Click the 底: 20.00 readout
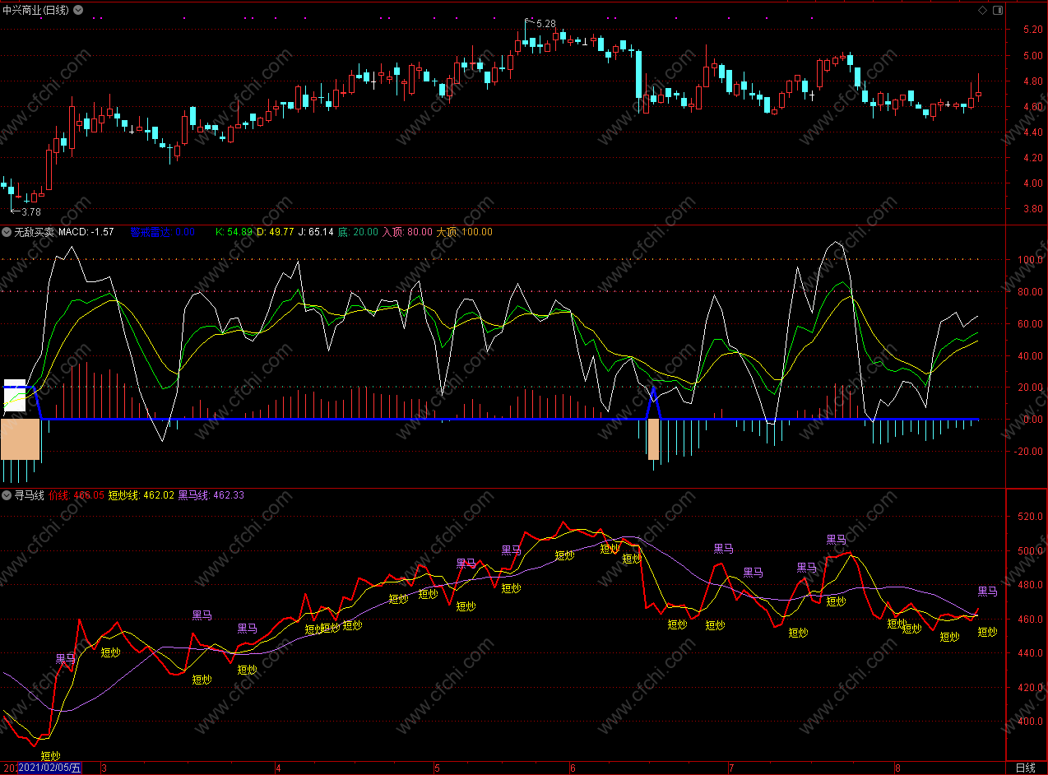1048x775 pixels. pyautogui.click(x=358, y=232)
